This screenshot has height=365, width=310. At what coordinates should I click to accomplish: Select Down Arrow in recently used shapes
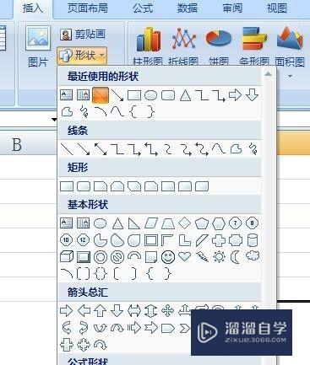coord(252,94)
